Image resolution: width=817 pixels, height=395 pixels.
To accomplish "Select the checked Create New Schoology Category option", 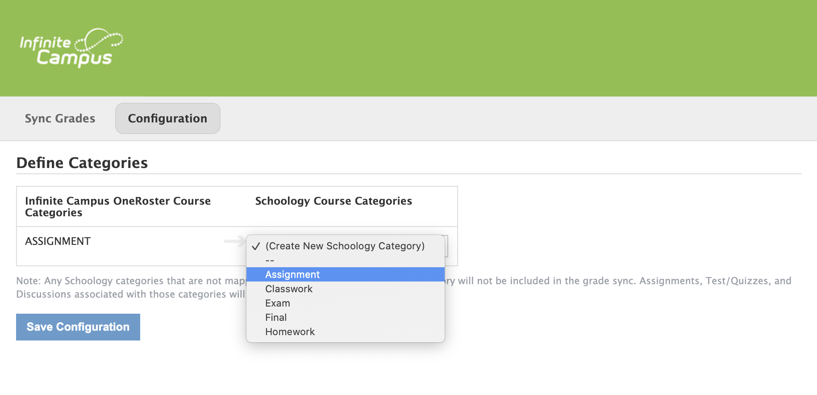I will (x=345, y=246).
